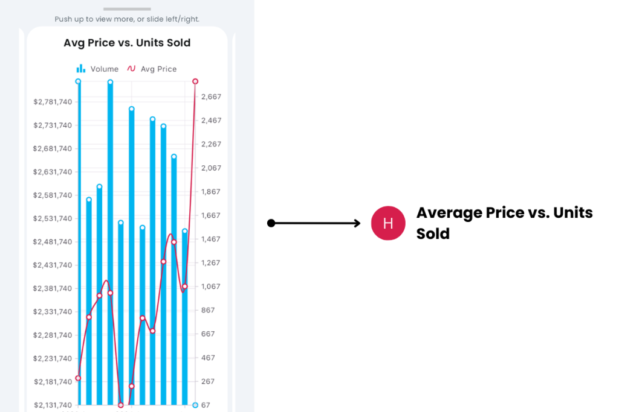Toggle the Volume series legend label
This screenshot has height=412, width=619.
point(105,69)
